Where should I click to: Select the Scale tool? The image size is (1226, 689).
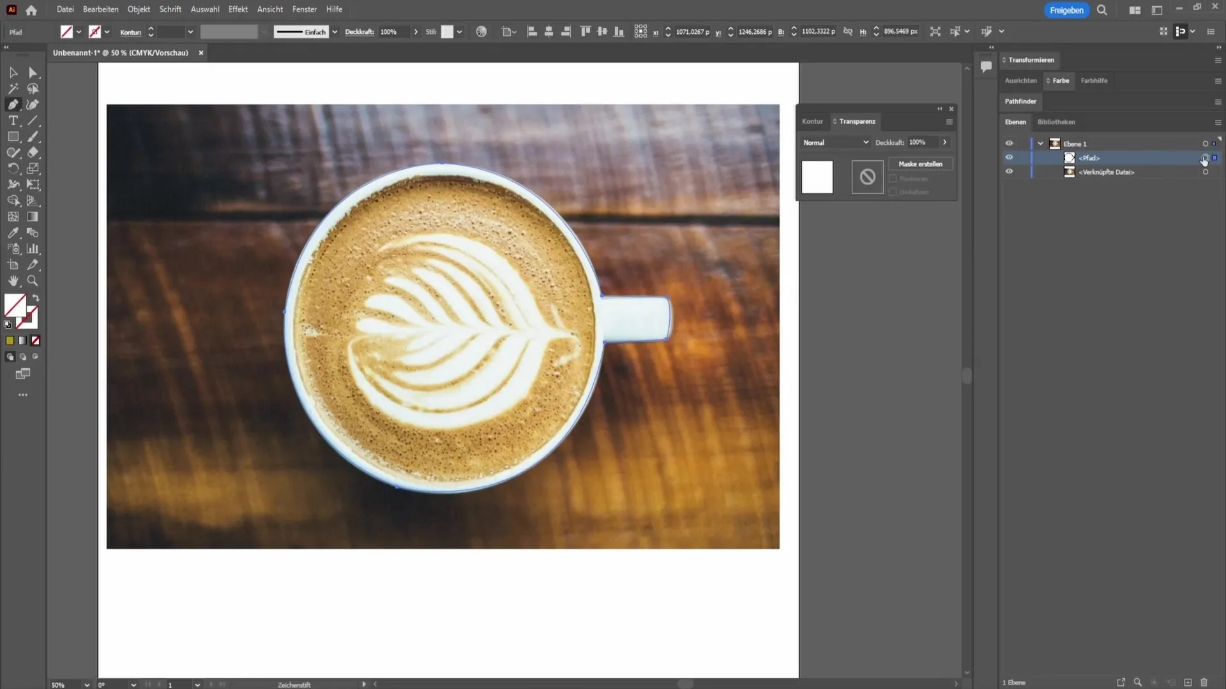pyautogui.click(x=33, y=168)
